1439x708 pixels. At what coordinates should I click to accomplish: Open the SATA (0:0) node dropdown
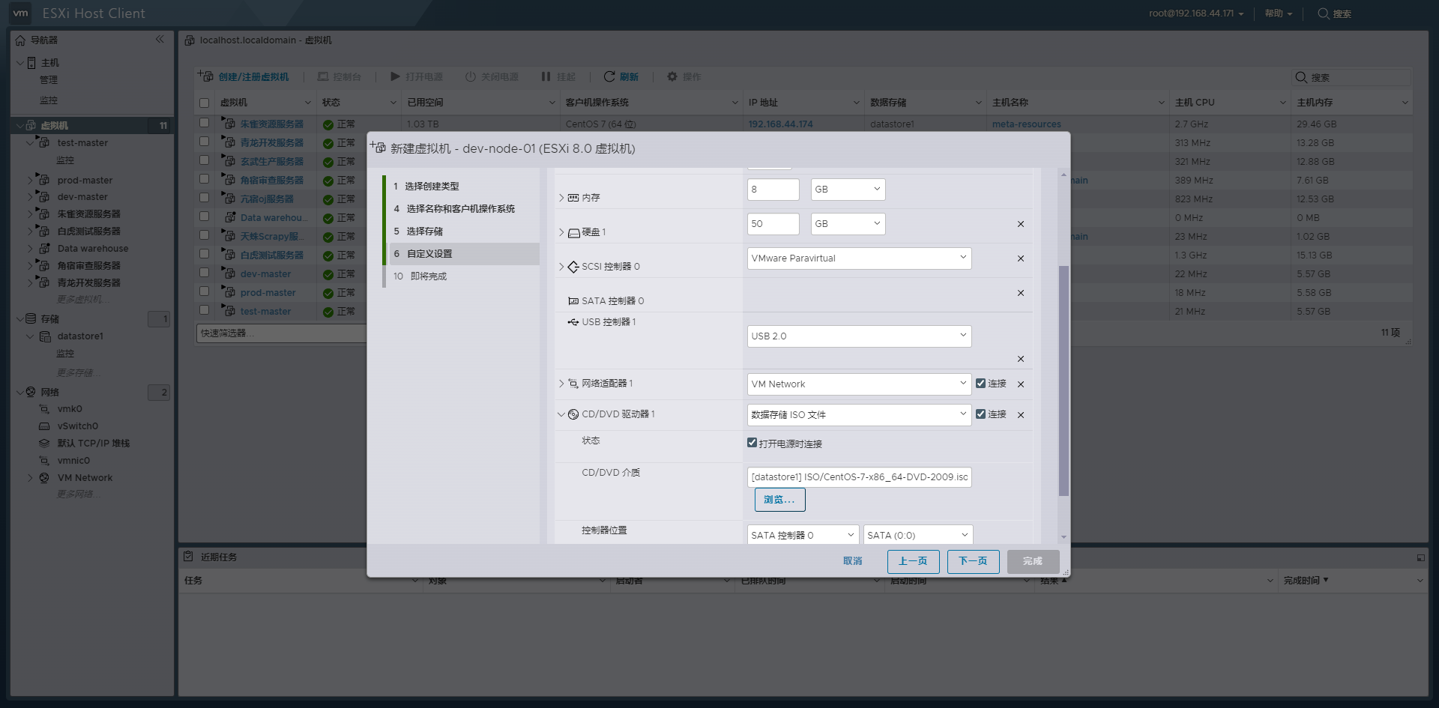(x=918, y=535)
